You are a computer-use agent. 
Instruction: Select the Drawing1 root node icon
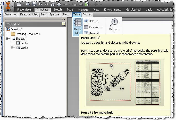[x=8, y=29]
